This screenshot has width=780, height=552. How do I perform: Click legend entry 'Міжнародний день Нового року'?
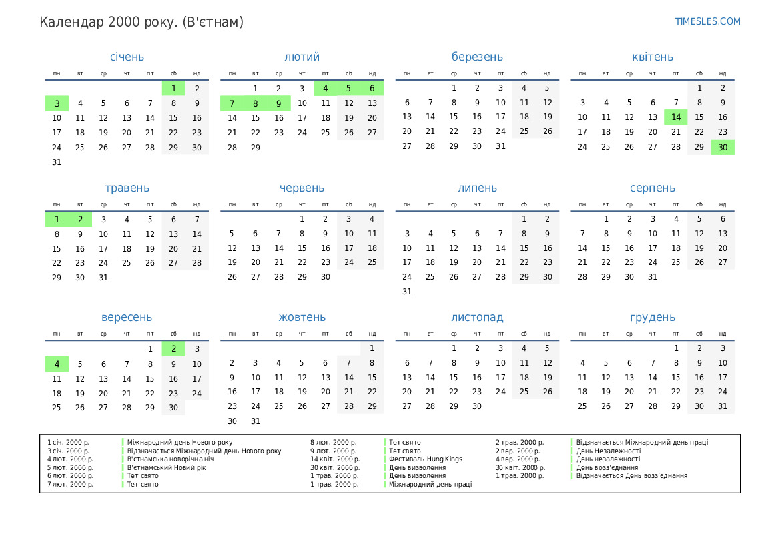(x=179, y=443)
